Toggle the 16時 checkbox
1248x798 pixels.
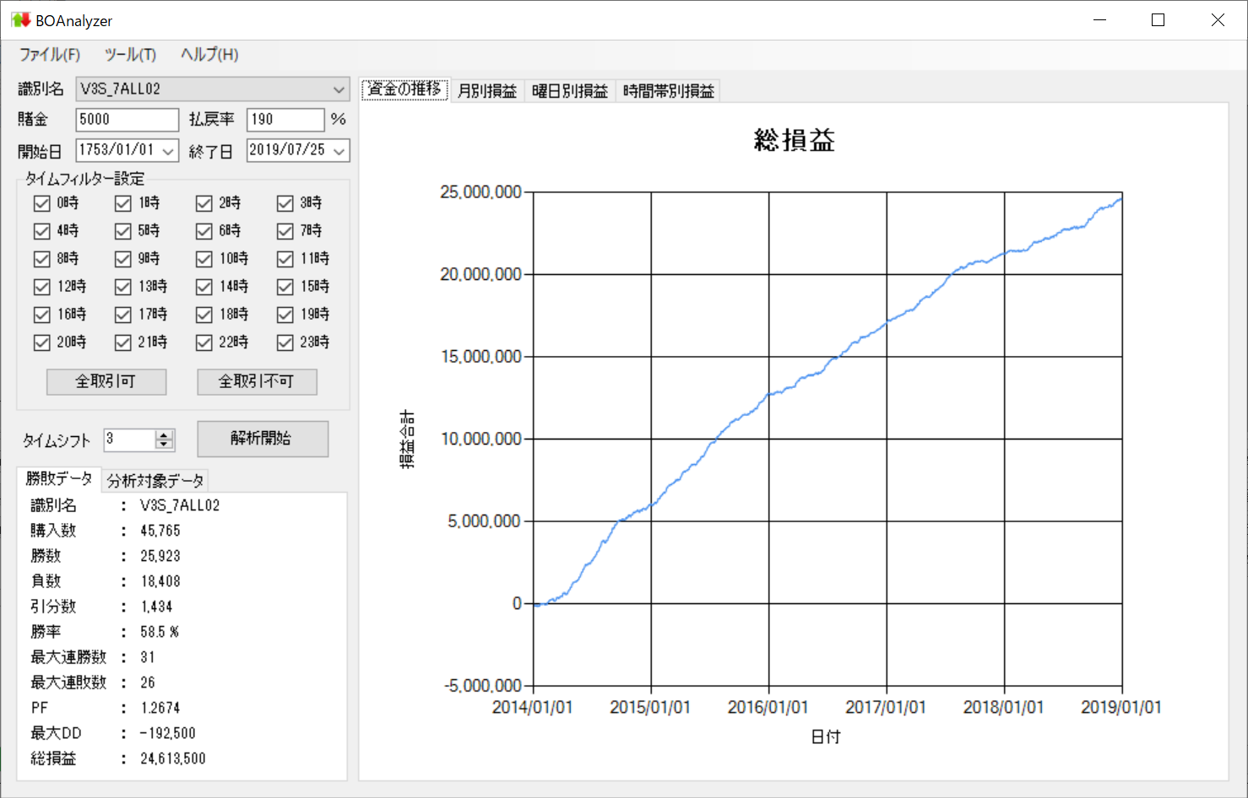click(x=42, y=315)
